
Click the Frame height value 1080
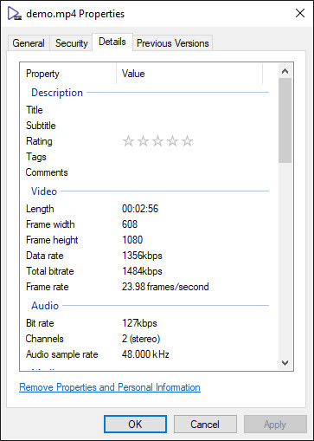pyautogui.click(x=132, y=240)
